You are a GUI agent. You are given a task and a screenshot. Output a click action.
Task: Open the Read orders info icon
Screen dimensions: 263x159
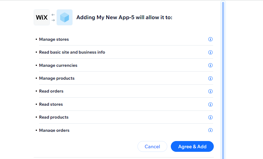tap(210, 91)
